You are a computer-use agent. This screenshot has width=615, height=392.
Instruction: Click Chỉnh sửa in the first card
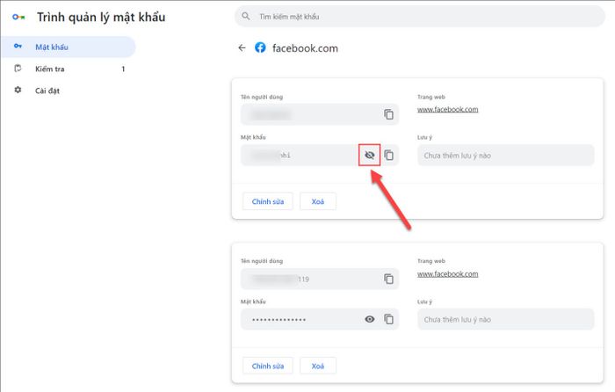(267, 201)
